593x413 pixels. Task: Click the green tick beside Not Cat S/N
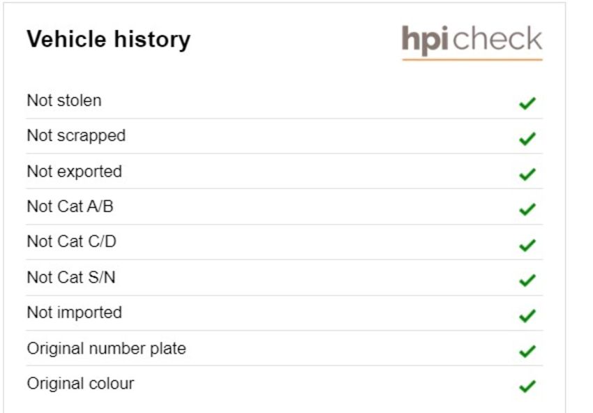click(x=527, y=280)
